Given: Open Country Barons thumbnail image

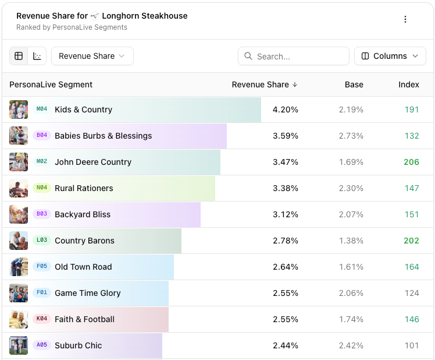Looking at the screenshot, I should tap(19, 241).
